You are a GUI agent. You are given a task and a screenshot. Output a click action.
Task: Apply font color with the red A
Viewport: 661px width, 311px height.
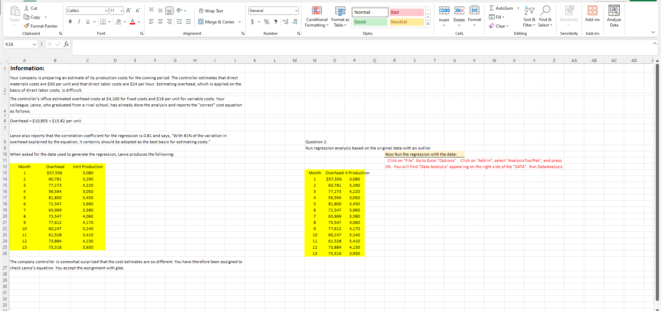click(132, 22)
